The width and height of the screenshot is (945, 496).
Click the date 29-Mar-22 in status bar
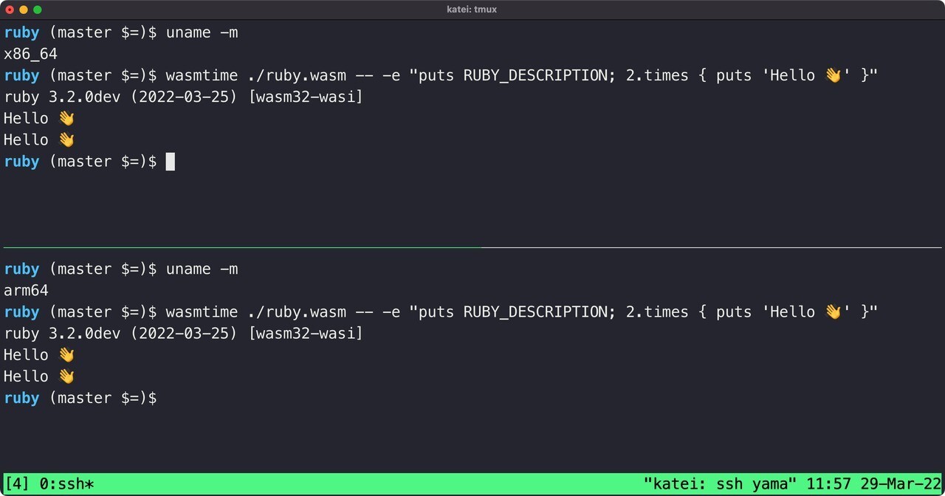897,484
